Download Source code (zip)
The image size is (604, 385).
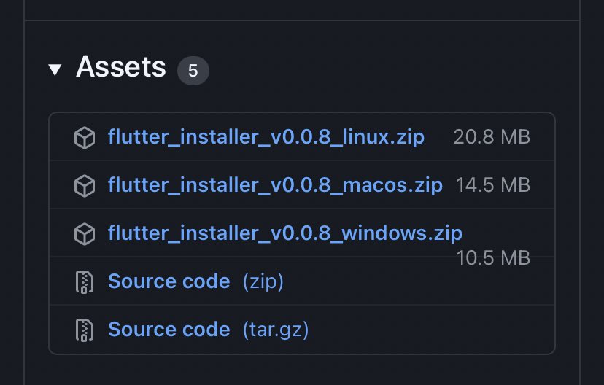(195, 281)
